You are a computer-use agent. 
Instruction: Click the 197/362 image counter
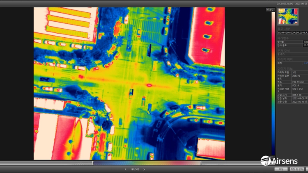135,169
